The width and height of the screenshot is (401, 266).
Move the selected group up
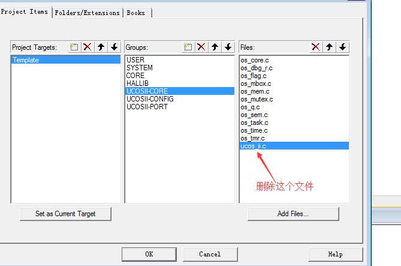coord(215,47)
